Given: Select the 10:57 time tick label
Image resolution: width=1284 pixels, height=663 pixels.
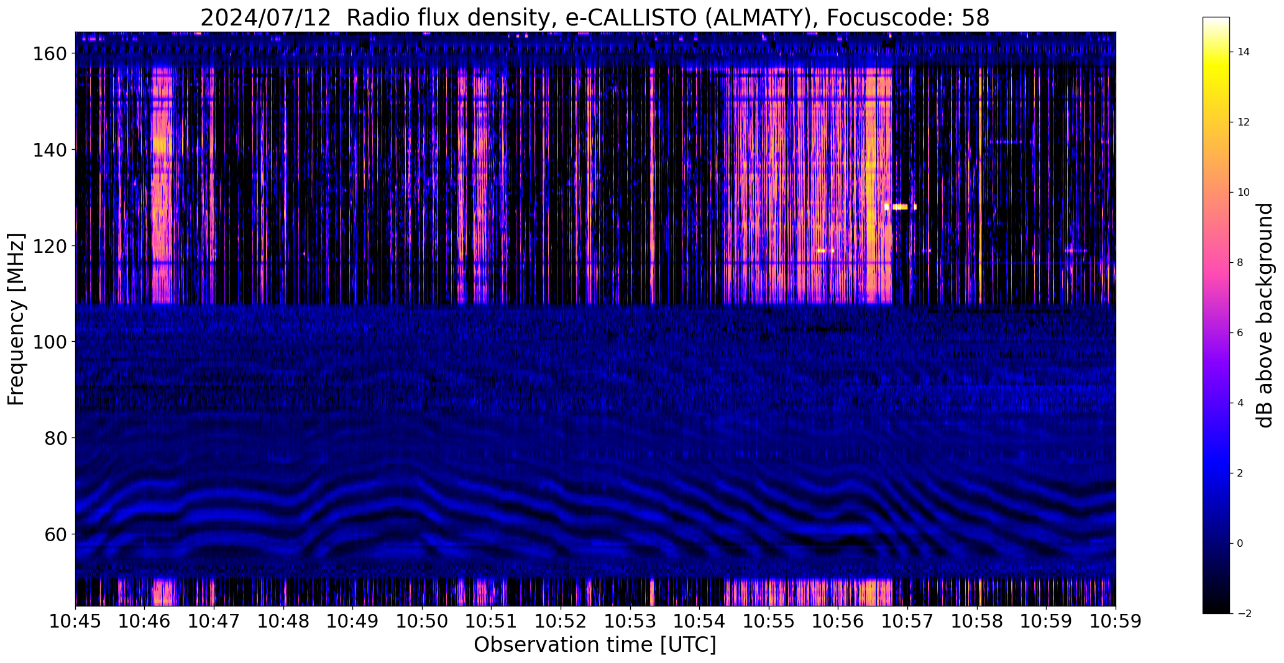Looking at the screenshot, I should pyautogui.click(x=907, y=621).
